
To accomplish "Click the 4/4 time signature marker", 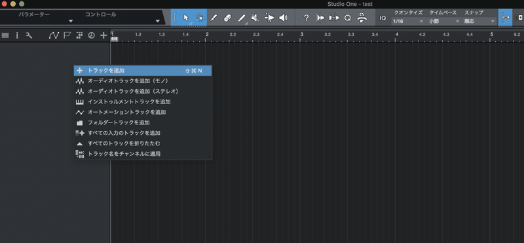I will pyautogui.click(x=114, y=39).
